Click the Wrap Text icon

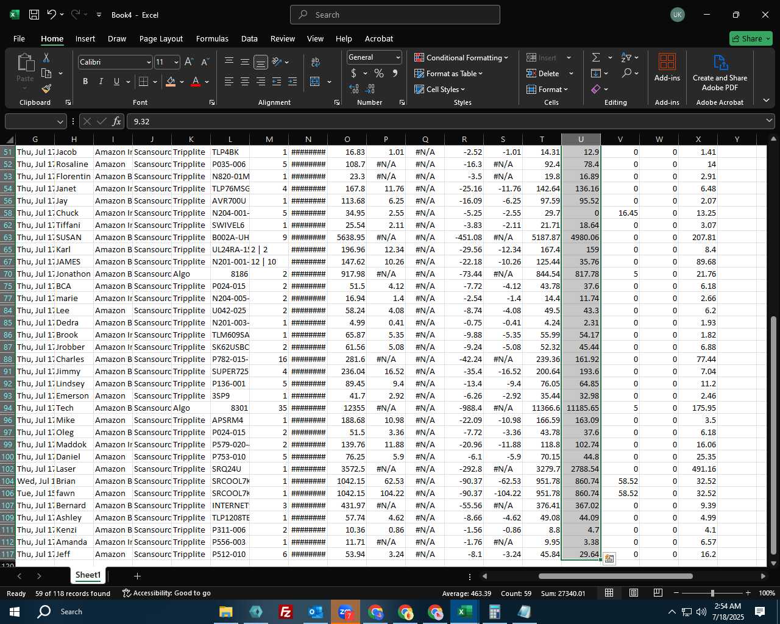coord(315,62)
